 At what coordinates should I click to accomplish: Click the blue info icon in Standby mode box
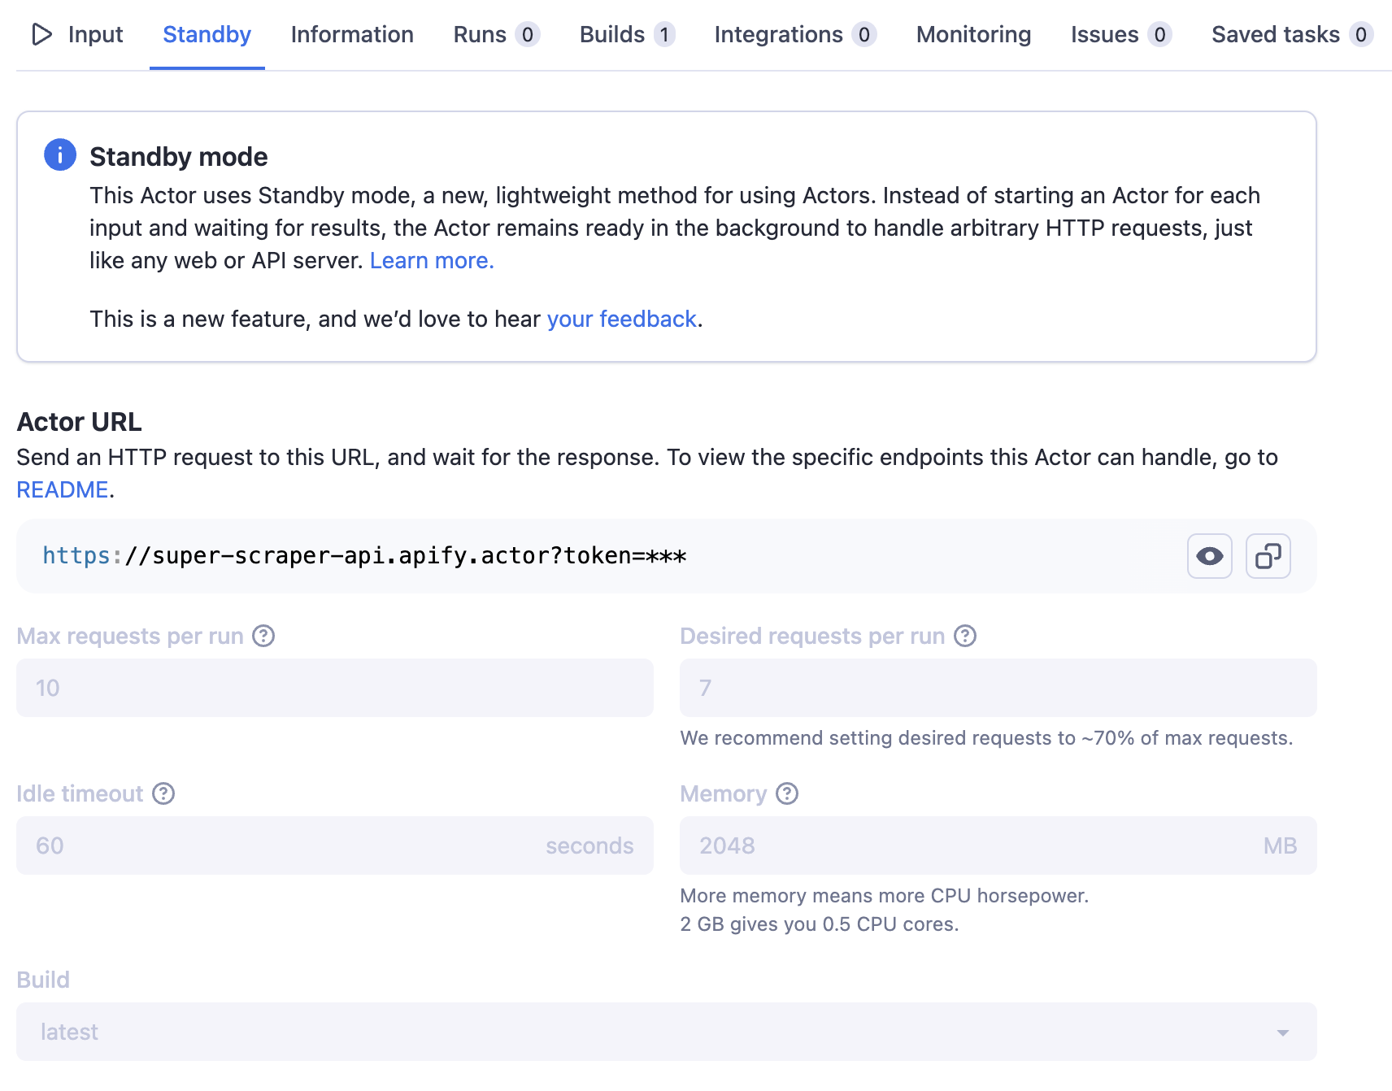pyautogui.click(x=60, y=154)
